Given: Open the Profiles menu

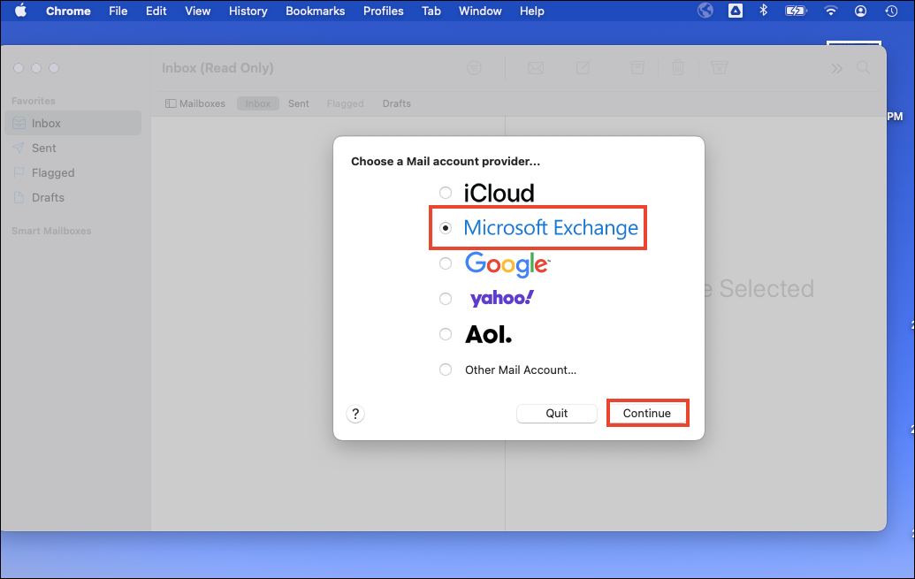Looking at the screenshot, I should [x=383, y=11].
